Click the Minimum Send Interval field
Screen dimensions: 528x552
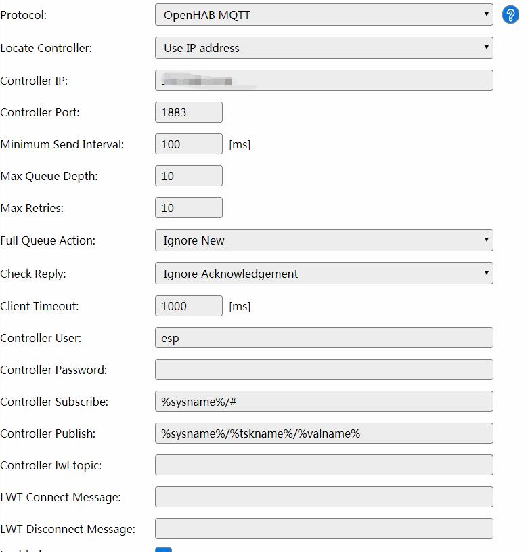tap(188, 144)
